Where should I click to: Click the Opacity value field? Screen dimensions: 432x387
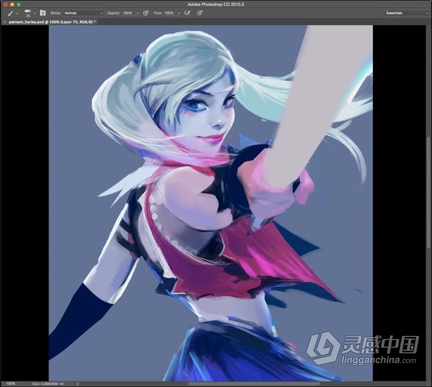pos(127,13)
